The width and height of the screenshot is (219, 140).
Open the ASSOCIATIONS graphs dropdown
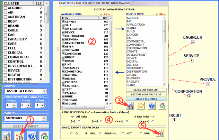(43, 92)
